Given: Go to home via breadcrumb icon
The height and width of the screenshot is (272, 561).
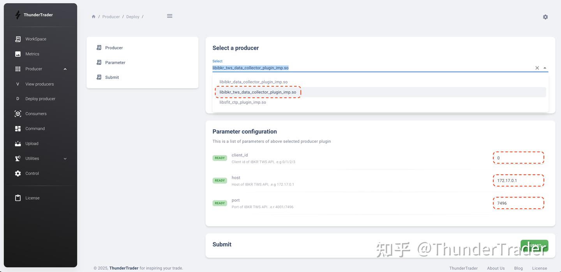Looking at the screenshot, I should click(93, 17).
